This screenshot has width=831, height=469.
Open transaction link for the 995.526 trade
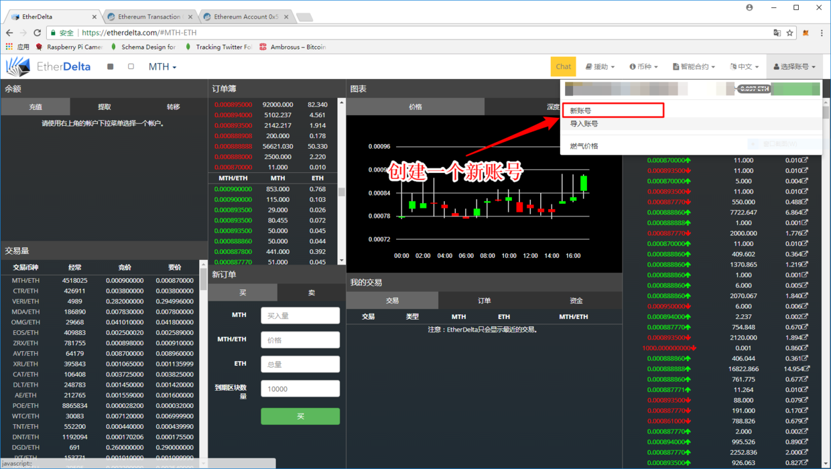[805, 442]
